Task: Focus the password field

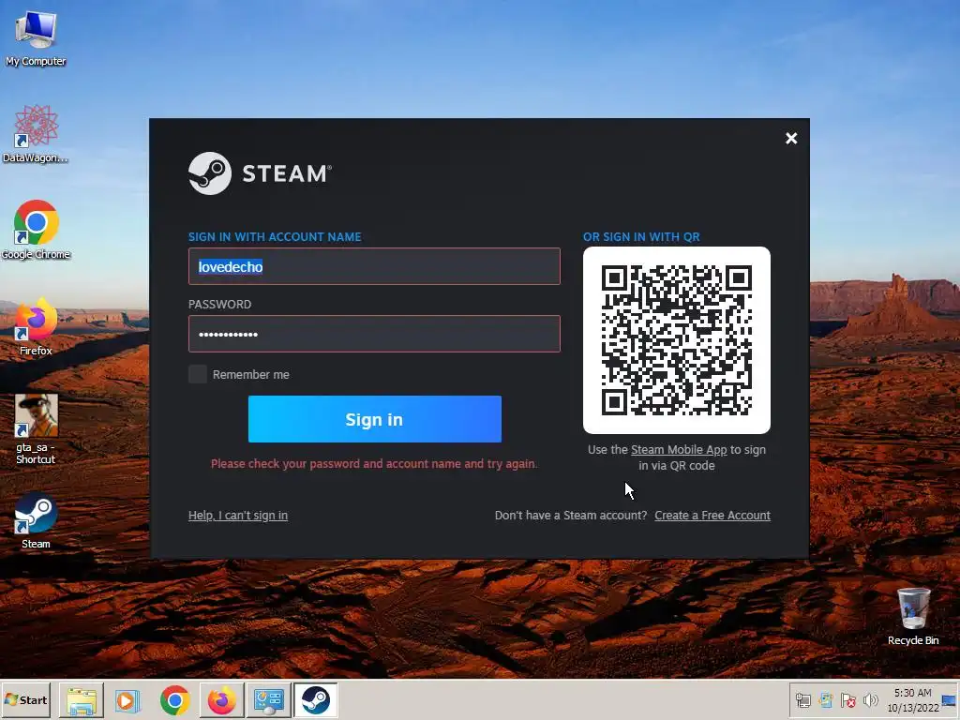Action: tap(374, 334)
